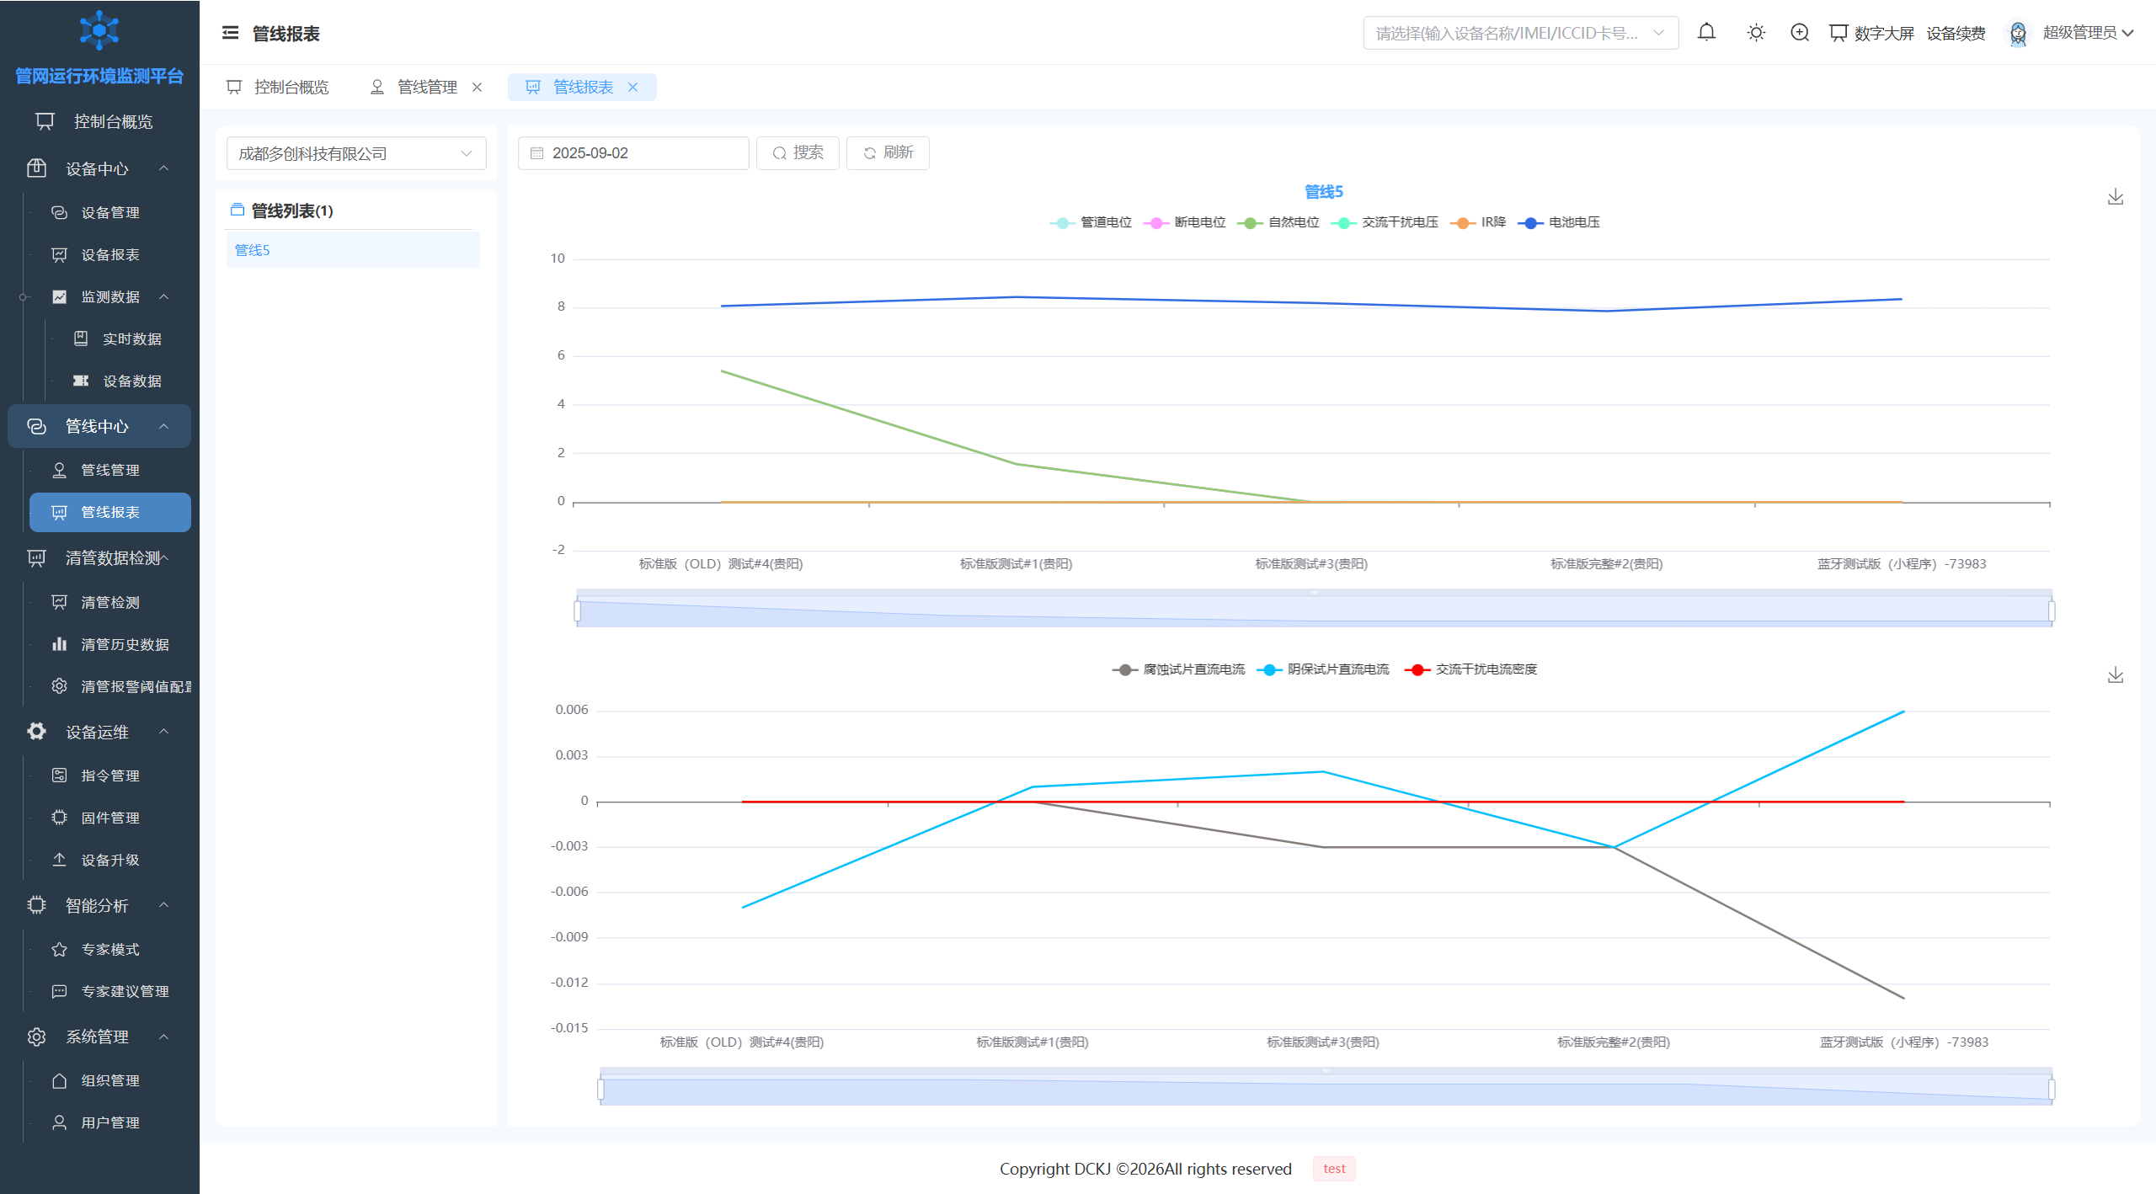
Task: Click the platform logo icon
Action: pos(99,30)
